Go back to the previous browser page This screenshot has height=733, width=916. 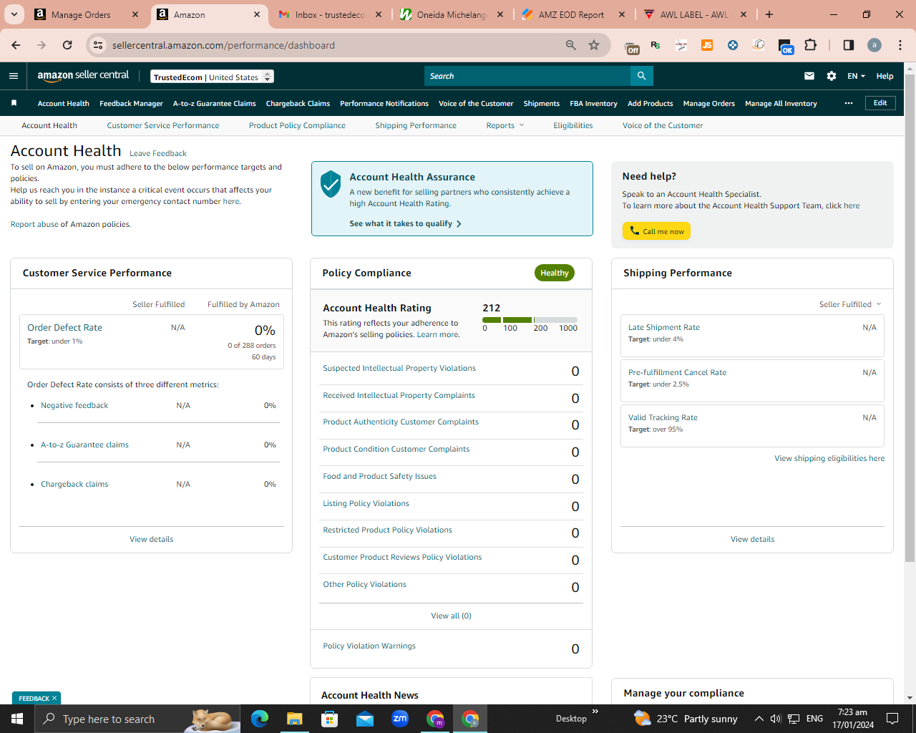click(x=16, y=45)
